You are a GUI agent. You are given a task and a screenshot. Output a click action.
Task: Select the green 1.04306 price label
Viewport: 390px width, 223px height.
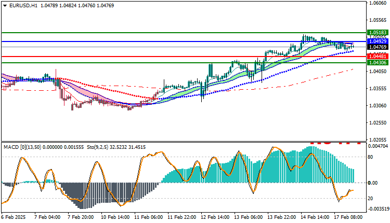[378, 63]
